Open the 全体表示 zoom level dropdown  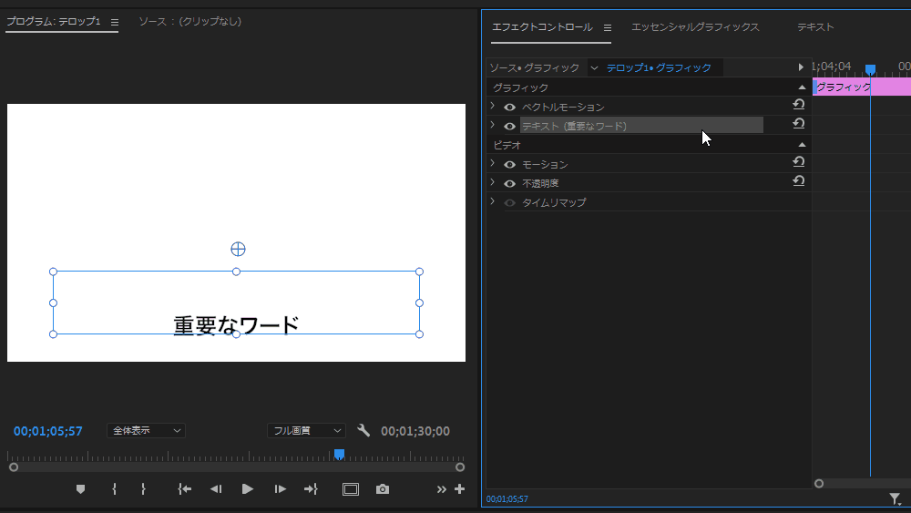146,430
